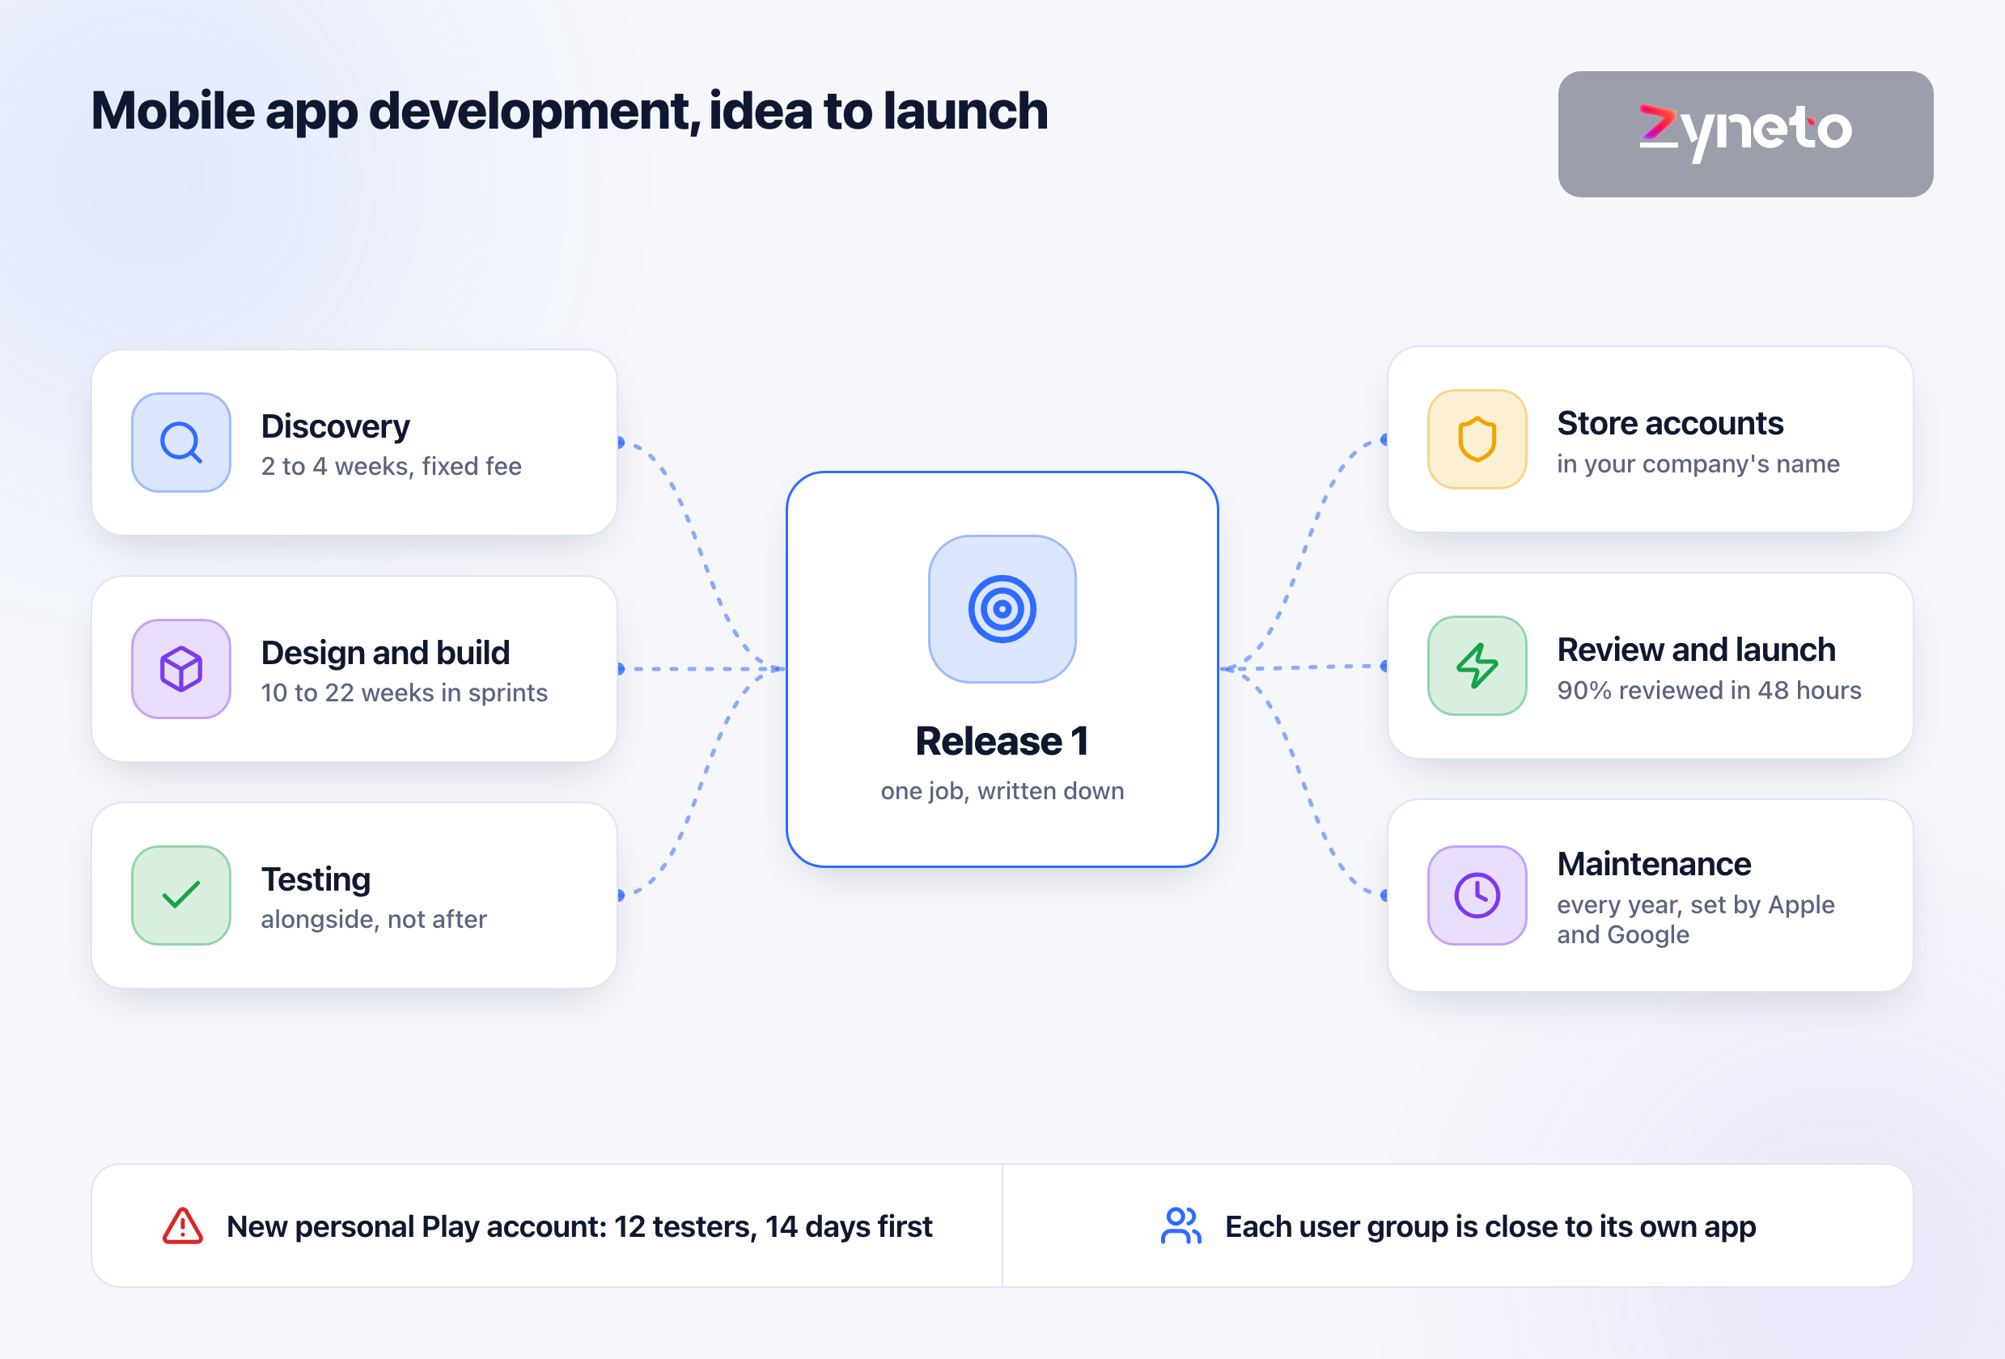Select '2 to 4 weeks, fixed fee' text
The width and height of the screenshot is (2005, 1359).
coord(392,467)
